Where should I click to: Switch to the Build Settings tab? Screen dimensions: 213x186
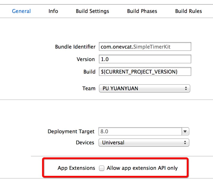point(92,11)
